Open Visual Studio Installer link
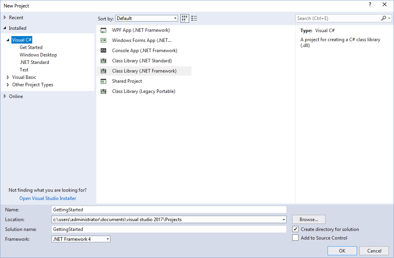Image resolution: width=394 pixels, height=258 pixels. (x=48, y=198)
